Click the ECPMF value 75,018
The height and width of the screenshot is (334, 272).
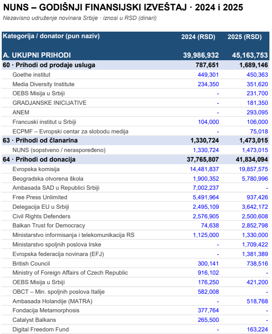259,132
